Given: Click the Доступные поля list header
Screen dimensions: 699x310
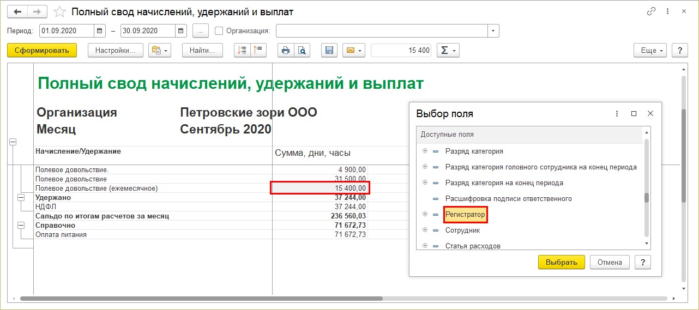Looking at the screenshot, I should pyautogui.click(x=529, y=134).
